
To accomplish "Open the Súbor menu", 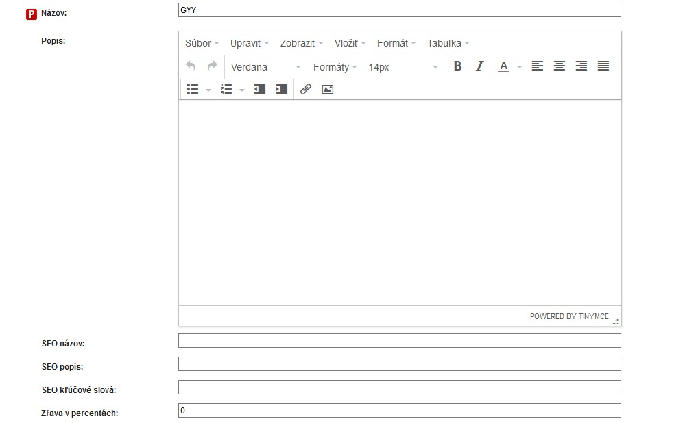I will [x=202, y=43].
